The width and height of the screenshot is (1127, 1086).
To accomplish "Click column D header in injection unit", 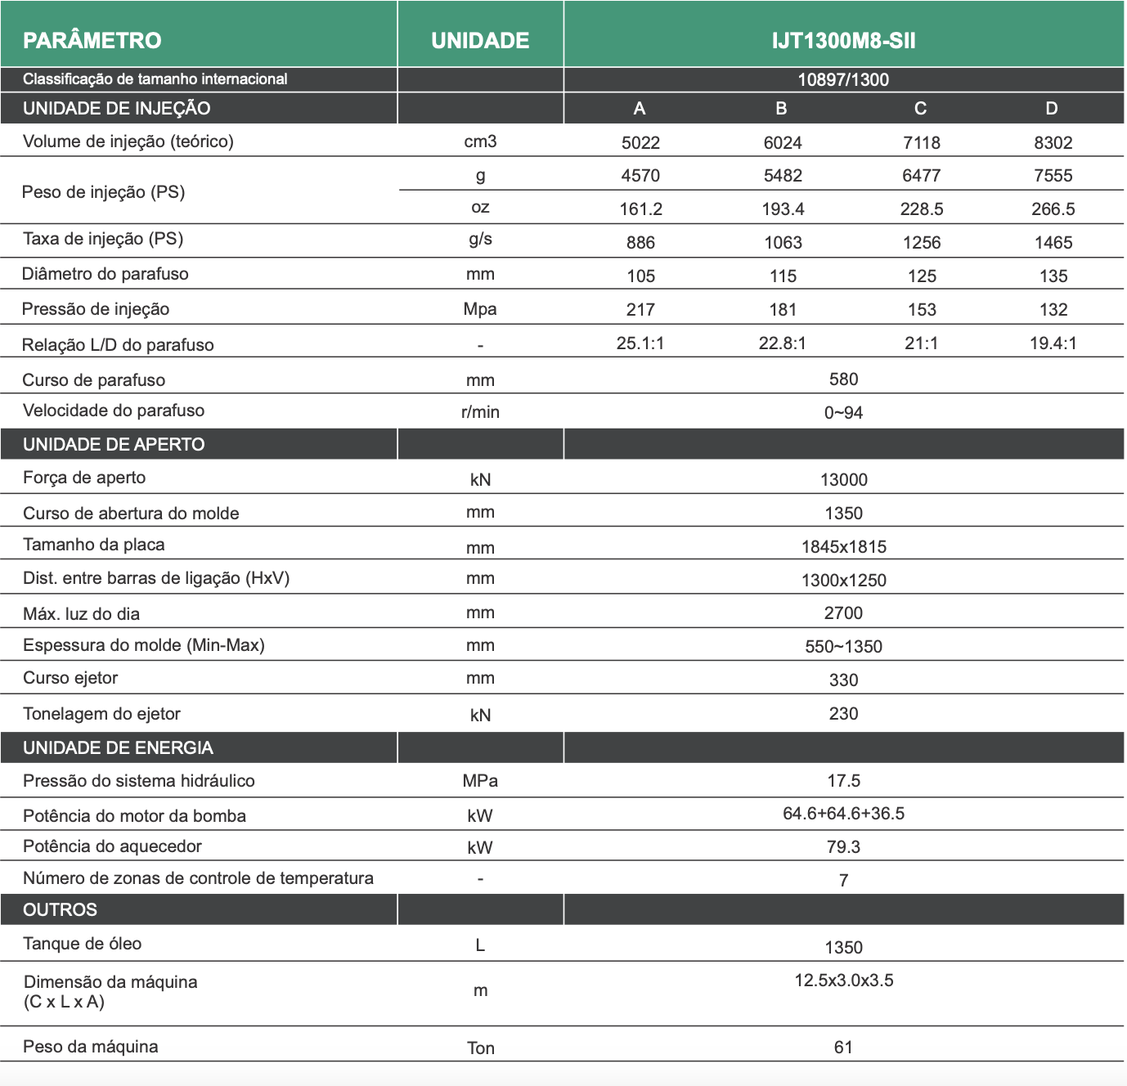I will point(1052,108).
